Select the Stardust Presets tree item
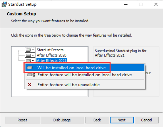The height and width of the screenshot is (127, 163). 50,50
